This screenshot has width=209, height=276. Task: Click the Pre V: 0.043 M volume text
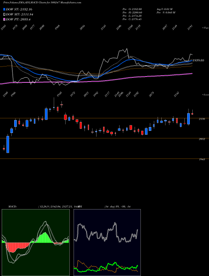tap(166, 13)
